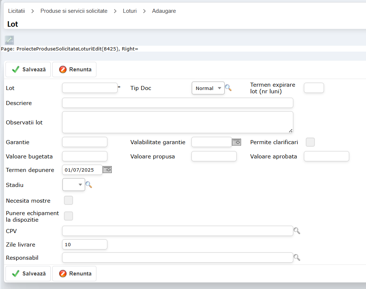Click the wrench edit icon above page info
366x289 pixels.
coord(9,40)
